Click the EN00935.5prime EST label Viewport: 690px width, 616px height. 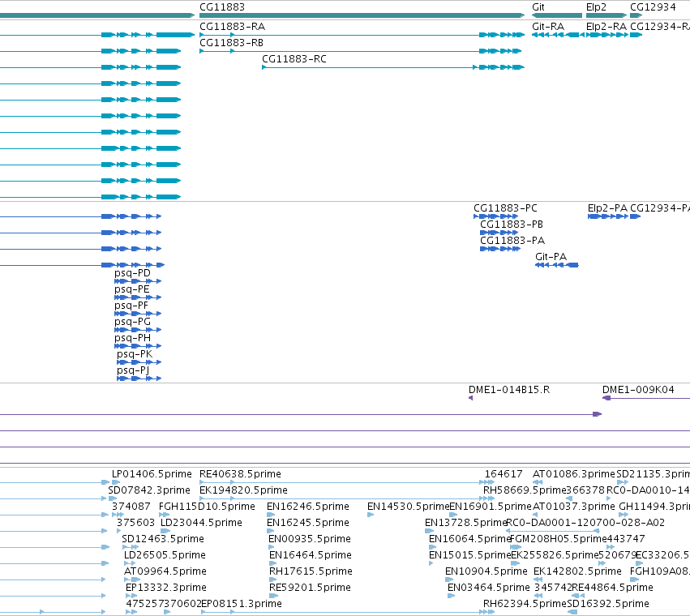point(310,540)
